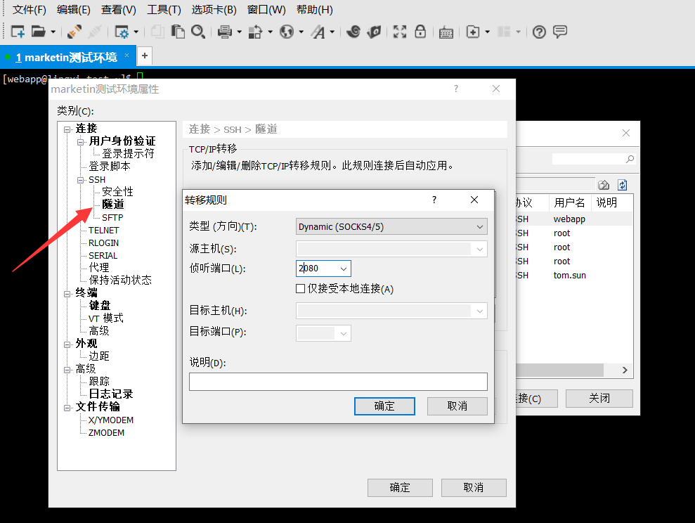The height and width of the screenshot is (523, 695).
Task: Click the Print toolbar icon
Action: (224, 32)
